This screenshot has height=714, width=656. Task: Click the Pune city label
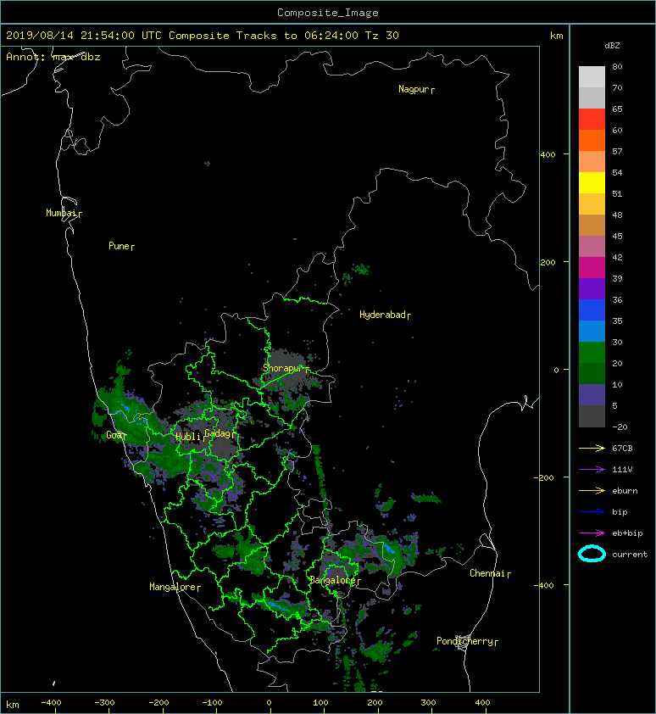point(119,246)
